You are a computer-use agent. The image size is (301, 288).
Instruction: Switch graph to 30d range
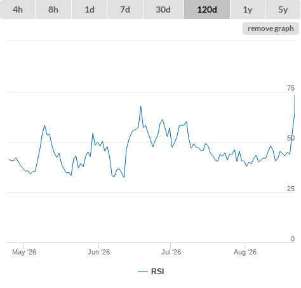point(163,9)
